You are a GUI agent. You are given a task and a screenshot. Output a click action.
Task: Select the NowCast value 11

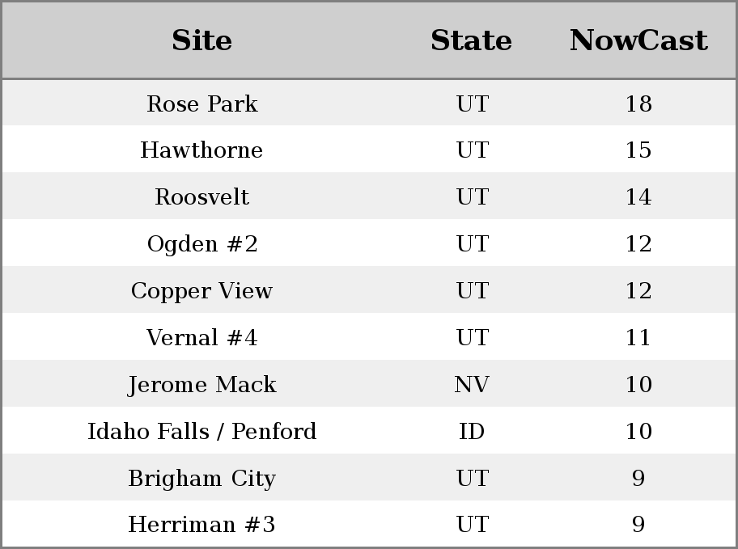coord(638,337)
